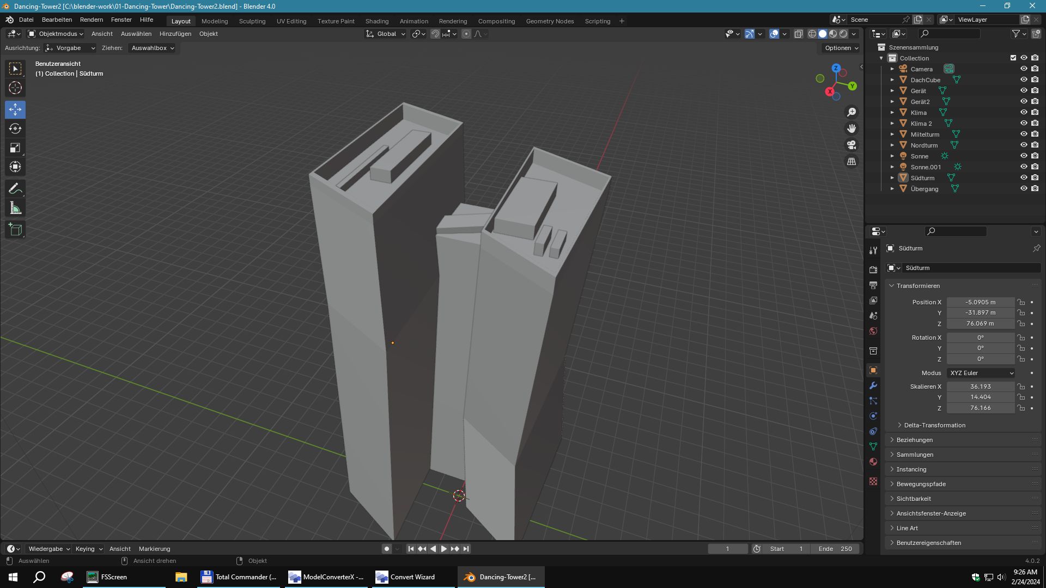Viewport: 1046px width, 588px height.
Task: Open the Datei menu
Action: [26, 20]
